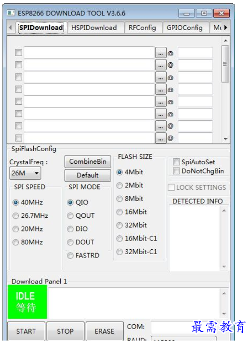This screenshot has width=250, height=342.
Task: Choose 32Mbit-C1 flash size
Action: click(137, 252)
